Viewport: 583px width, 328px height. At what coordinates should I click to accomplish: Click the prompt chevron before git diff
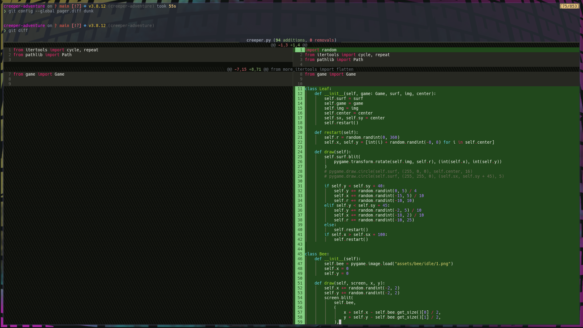tap(5, 30)
